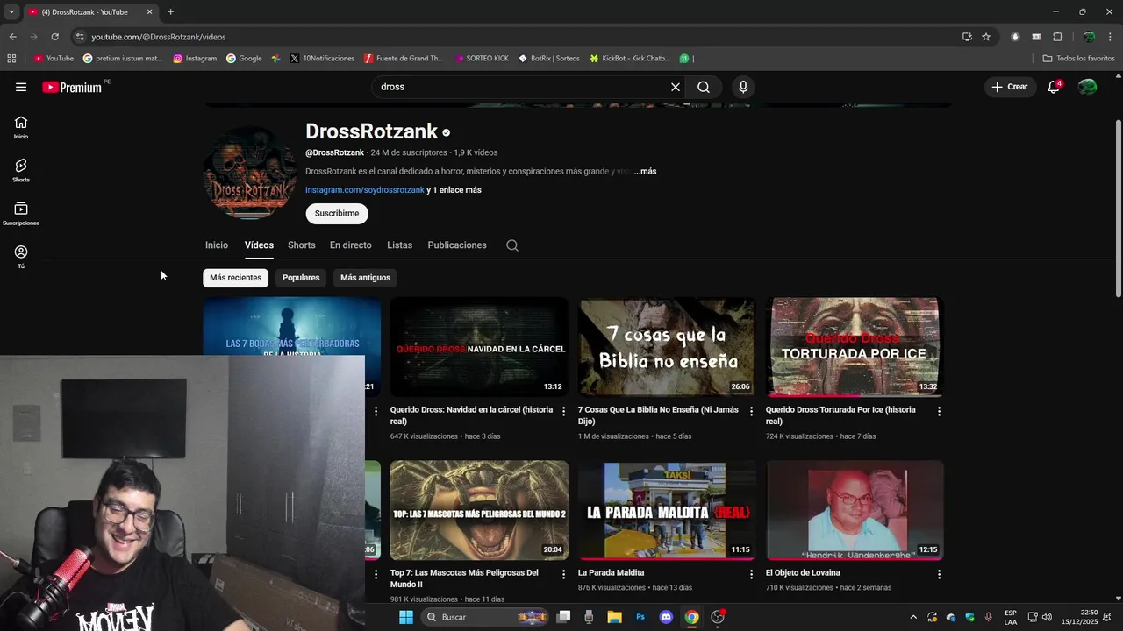The height and width of the screenshot is (631, 1123).
Task: Open options for Mascotas Más Peligrosas video
Action: (x=564, y=574)
